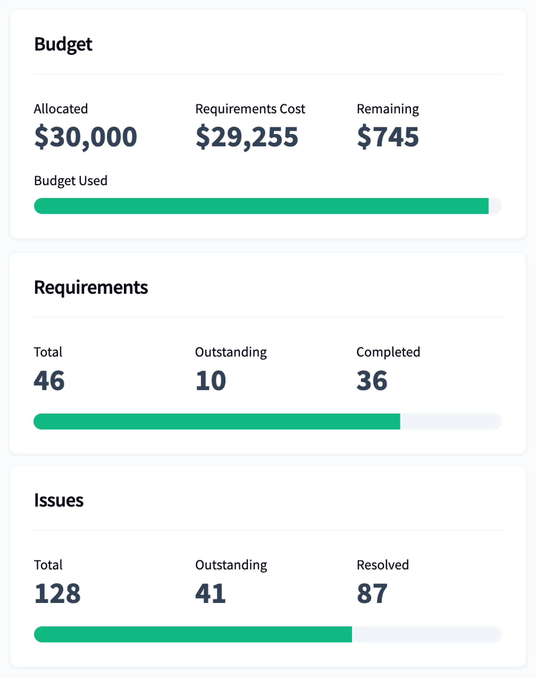Viewport: 536px width, 678px height.
Task: Select the Total 128 issues count
Action: click(x=58, y=593)
